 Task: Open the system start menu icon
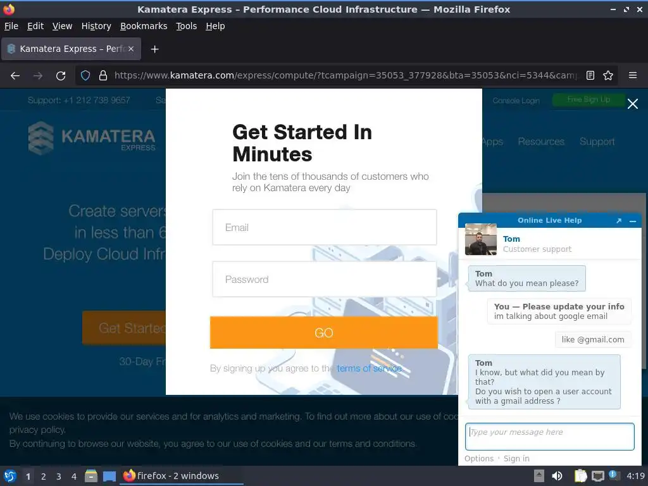10,476
